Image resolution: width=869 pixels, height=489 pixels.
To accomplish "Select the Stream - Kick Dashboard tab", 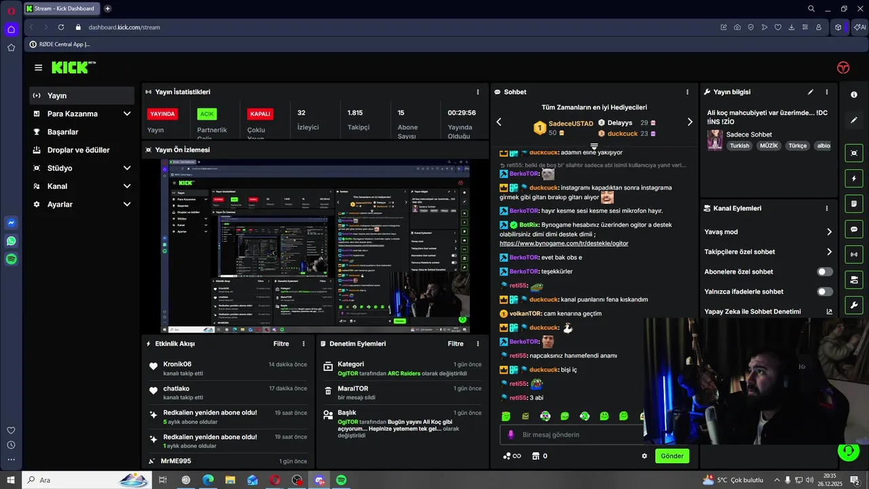I will click(62, 9).
